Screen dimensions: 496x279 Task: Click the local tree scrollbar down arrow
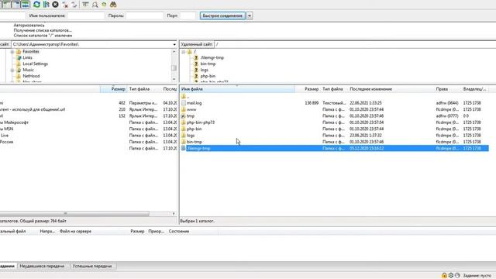[x=174, y=79]
